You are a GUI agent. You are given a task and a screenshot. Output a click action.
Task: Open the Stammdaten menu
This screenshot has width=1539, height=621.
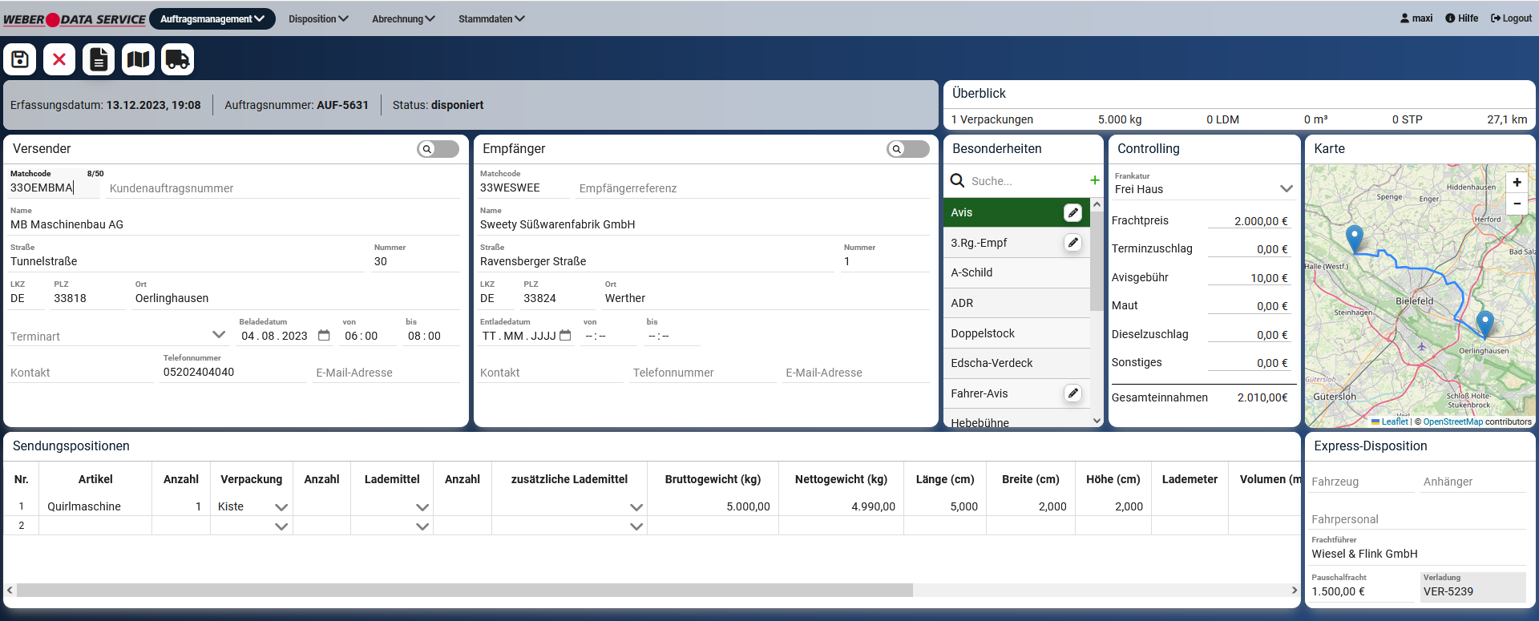click(491, 19)
